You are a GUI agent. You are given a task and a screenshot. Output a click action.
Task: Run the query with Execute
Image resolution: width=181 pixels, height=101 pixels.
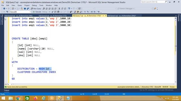37,12
